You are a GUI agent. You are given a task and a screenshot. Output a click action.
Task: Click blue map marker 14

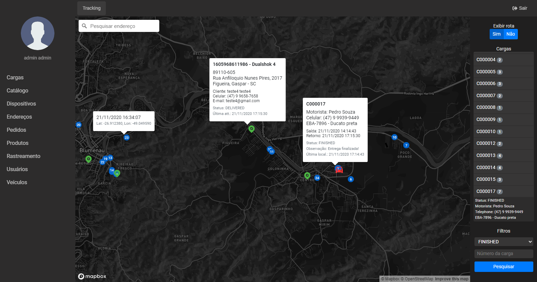click(x=112, y=170)
